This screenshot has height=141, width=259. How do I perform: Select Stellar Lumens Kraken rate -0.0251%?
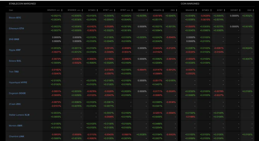pos(157,113)
